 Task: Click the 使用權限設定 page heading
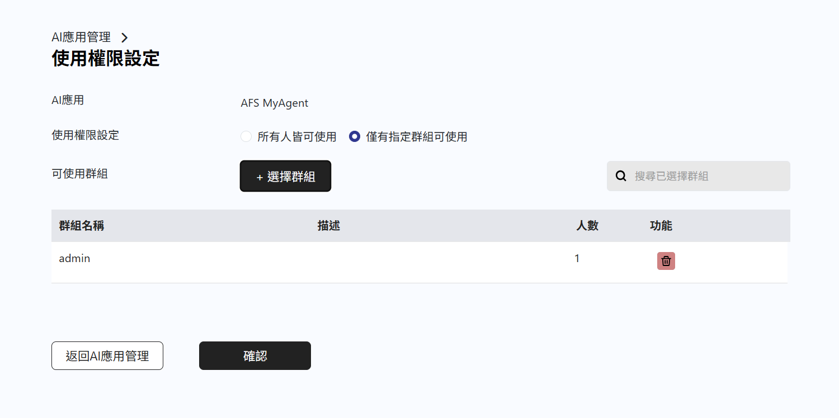(106, 59)
